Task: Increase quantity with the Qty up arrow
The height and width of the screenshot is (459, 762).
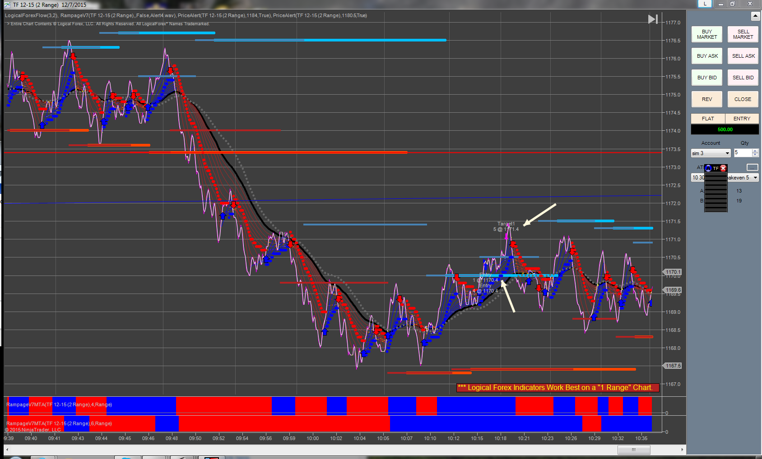Action: click(755, 151)
